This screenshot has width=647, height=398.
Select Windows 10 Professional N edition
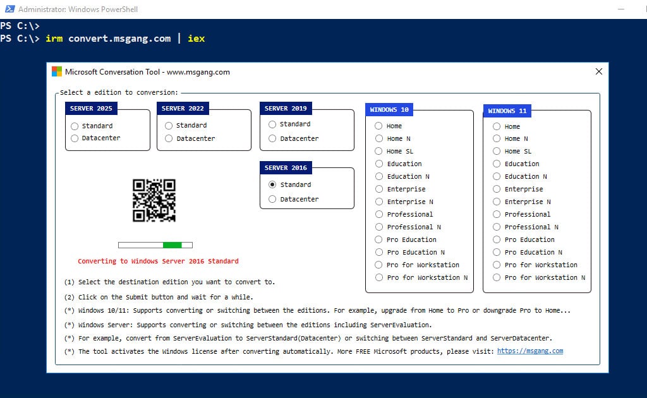click(379, 227)
